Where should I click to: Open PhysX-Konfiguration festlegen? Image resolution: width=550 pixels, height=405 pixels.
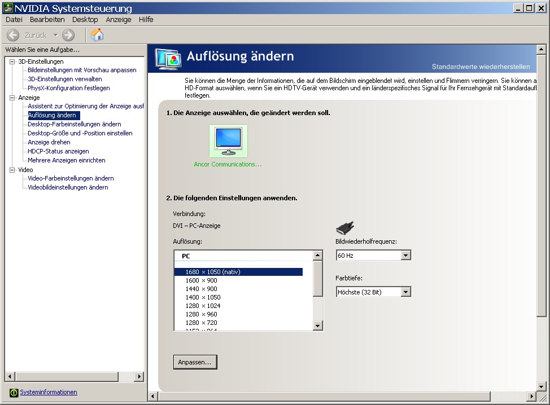coord(69,89)
